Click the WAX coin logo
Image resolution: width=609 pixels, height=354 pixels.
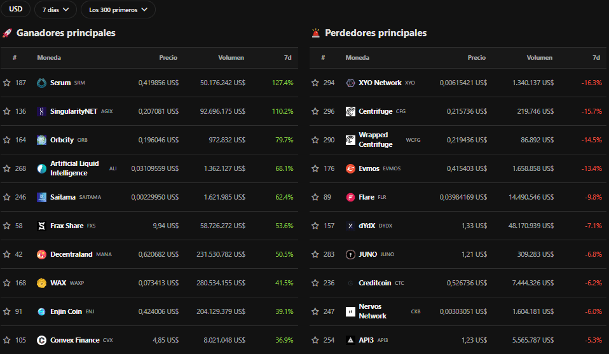click(41, 283)
